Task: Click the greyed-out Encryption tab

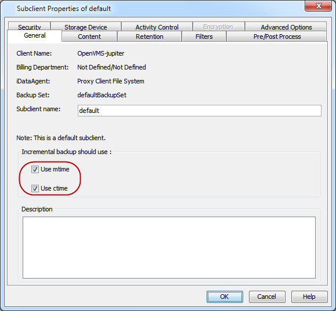Action: point(218,27)
